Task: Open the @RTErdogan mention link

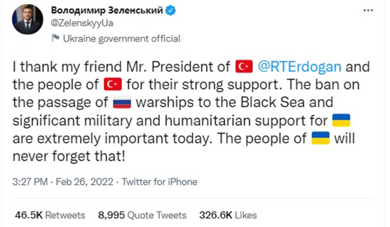Action: pos(299,67)
